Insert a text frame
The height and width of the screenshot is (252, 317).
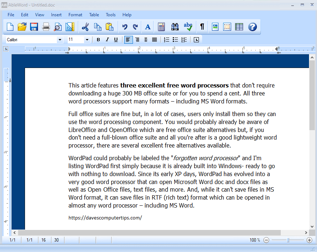(227, 27)
